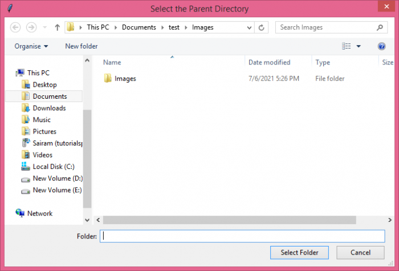Go up one directory level
399x271 pixels.
(x=57, y=27)
